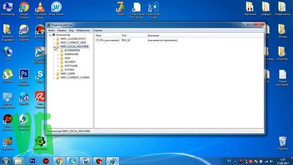This screenshot has width=293, height=165.
Task: Click the REG_SZ type cell
Action: [126, 40]
